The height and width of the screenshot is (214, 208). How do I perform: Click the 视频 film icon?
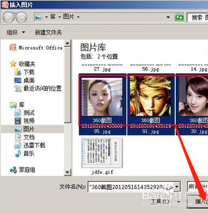click(x=18, y=121)
